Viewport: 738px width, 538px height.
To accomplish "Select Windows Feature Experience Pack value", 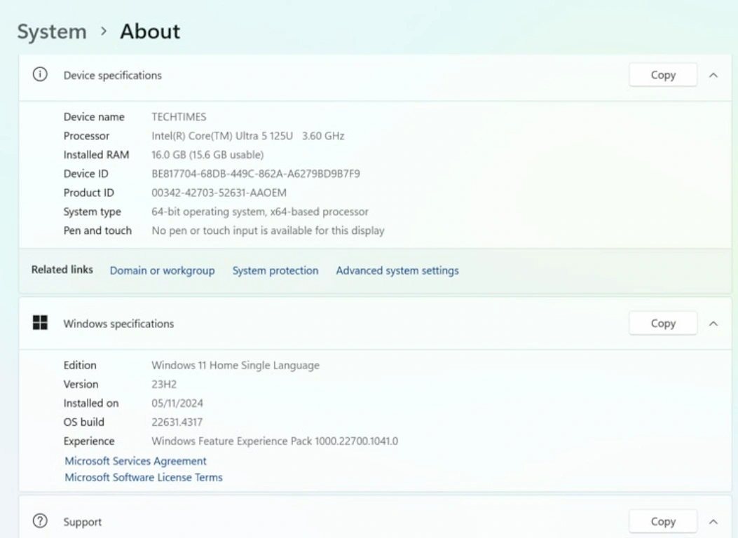I will (275, 441).
